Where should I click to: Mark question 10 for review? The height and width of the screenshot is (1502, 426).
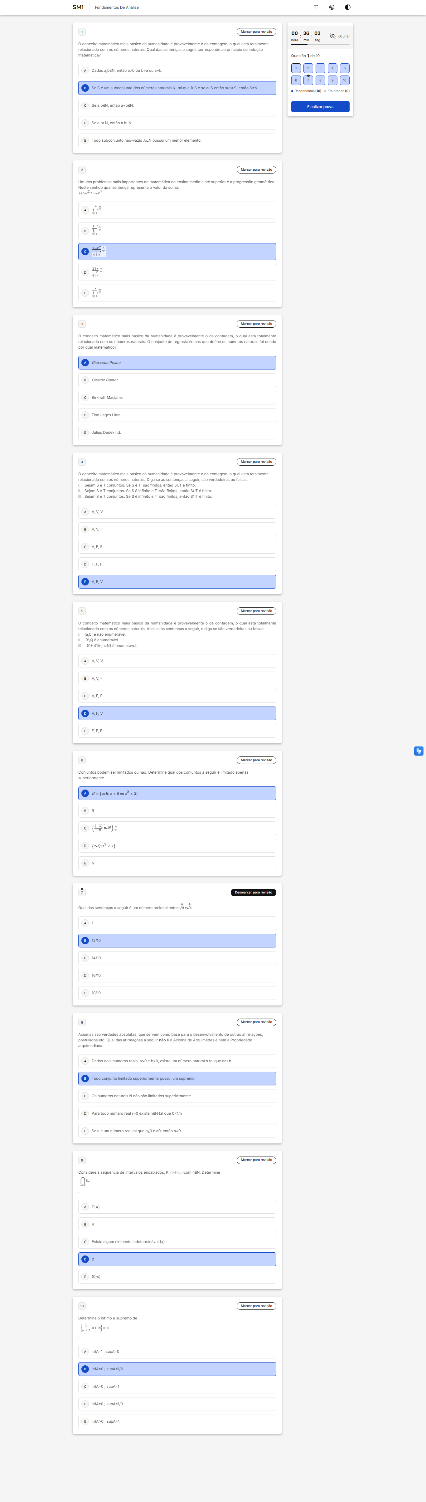(x=256, y=1305)
